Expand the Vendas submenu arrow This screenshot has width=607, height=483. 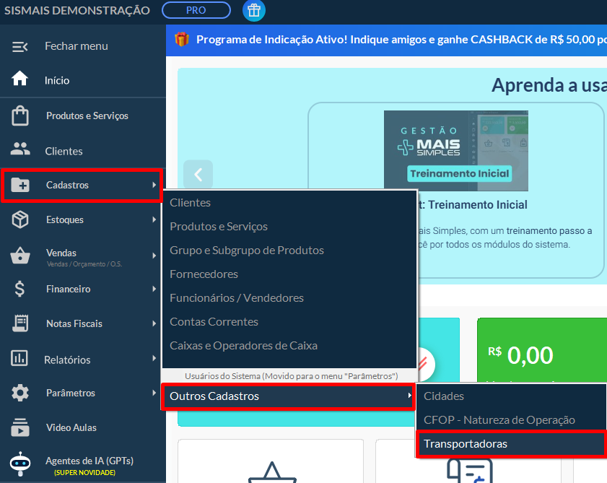click(x=154, y=255)
